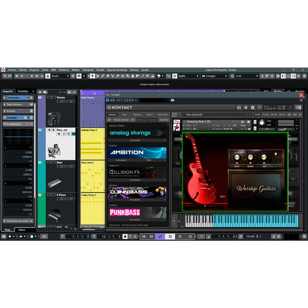The height and width of the screenshot is (308, 308).
Task: Open Cubase setup gear at toolbar right
Action: click(x=304, y=76)
